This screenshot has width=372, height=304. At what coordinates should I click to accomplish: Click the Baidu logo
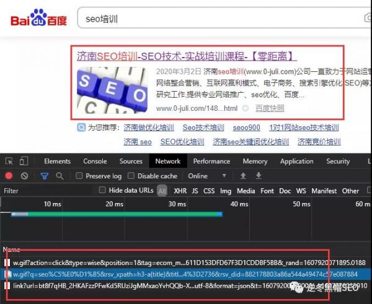click(x=38, y=19)
